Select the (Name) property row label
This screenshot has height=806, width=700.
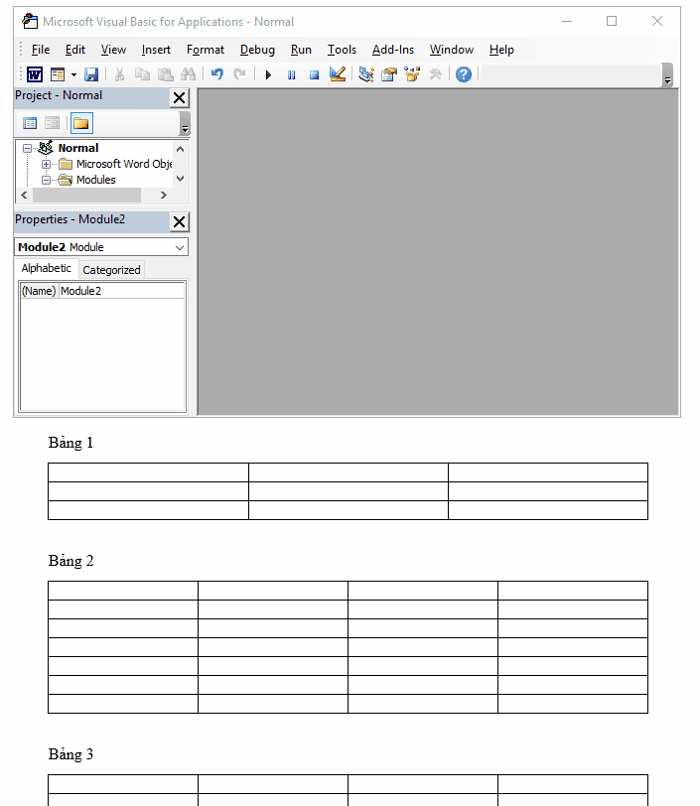[x=39, y=291]
